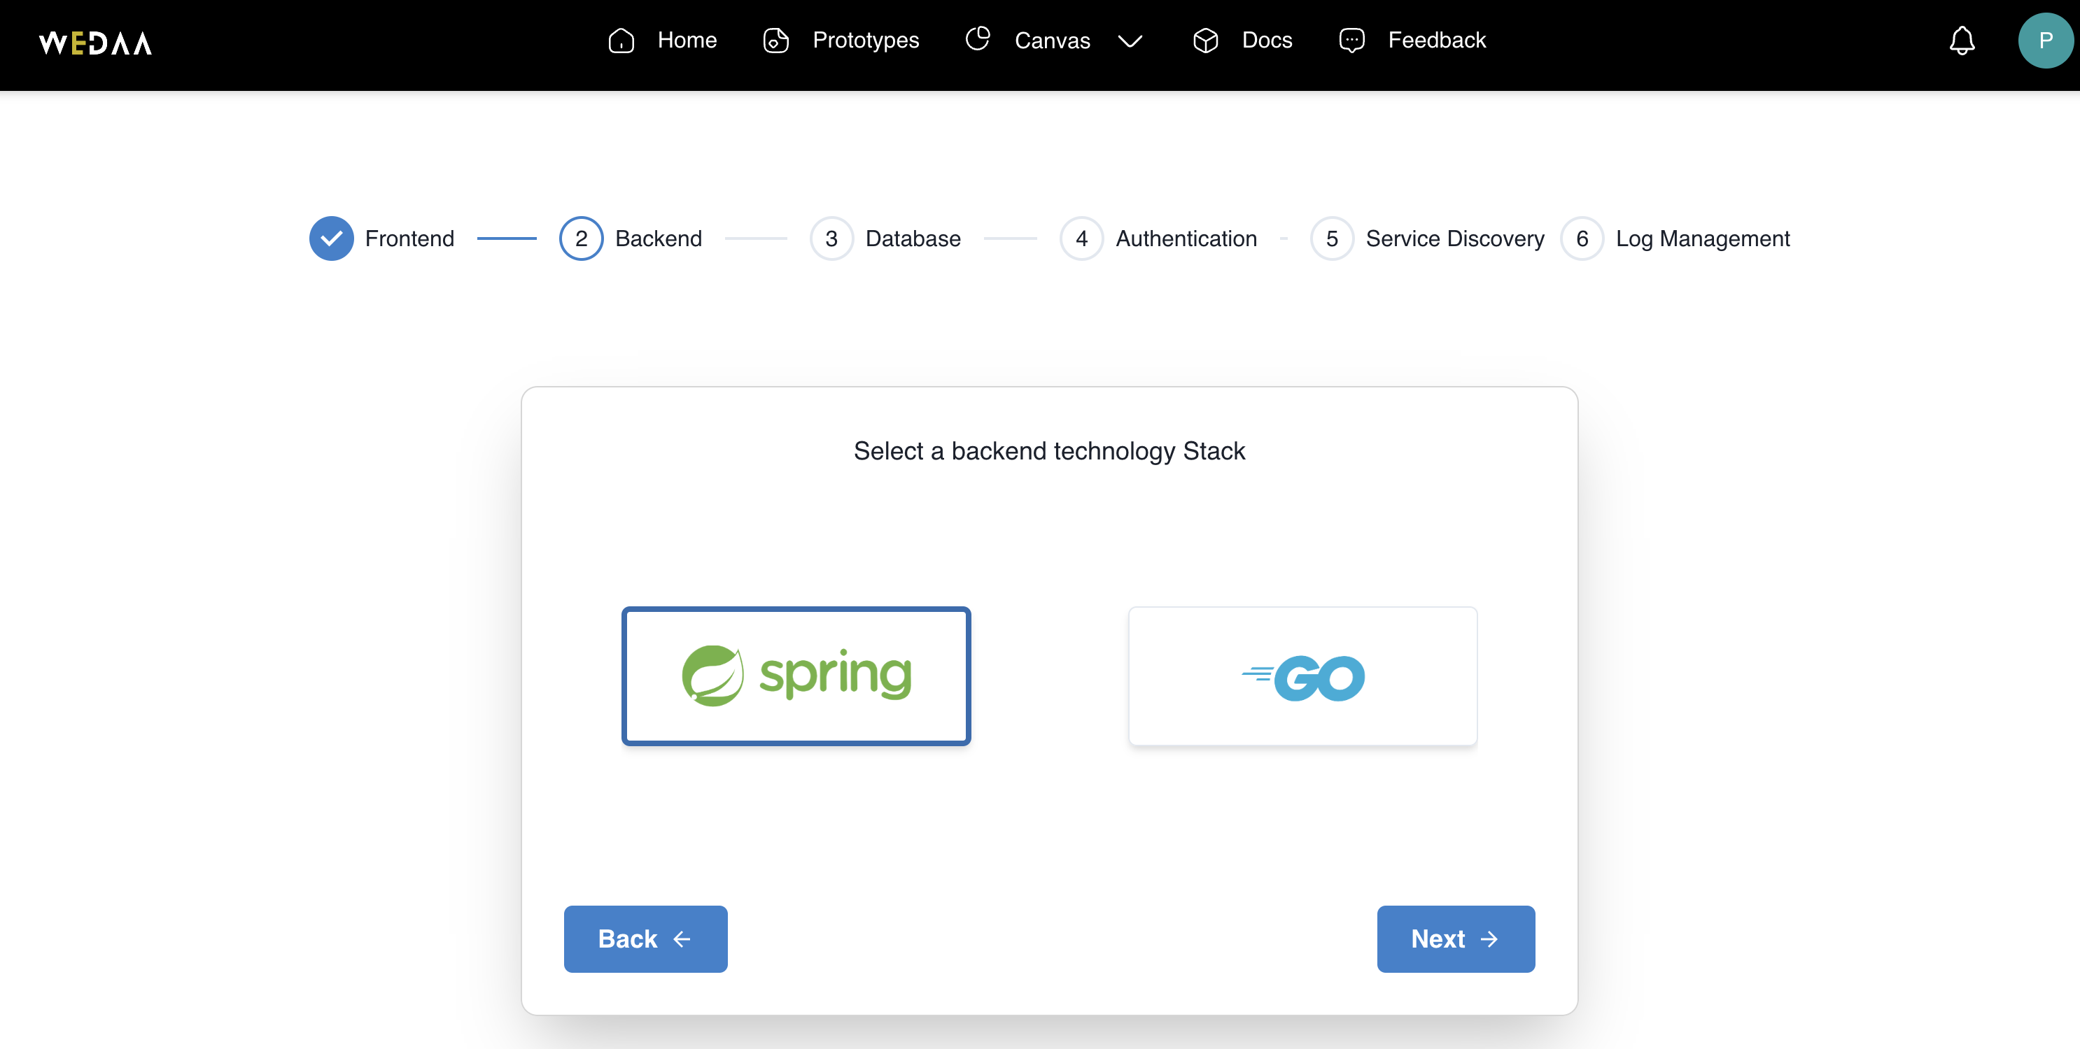Click step 3 circle for Database

(831, 238)
